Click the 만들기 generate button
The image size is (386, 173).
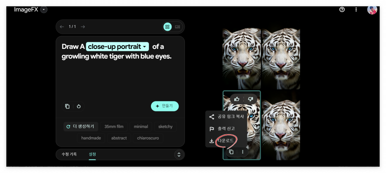(165, 106)
